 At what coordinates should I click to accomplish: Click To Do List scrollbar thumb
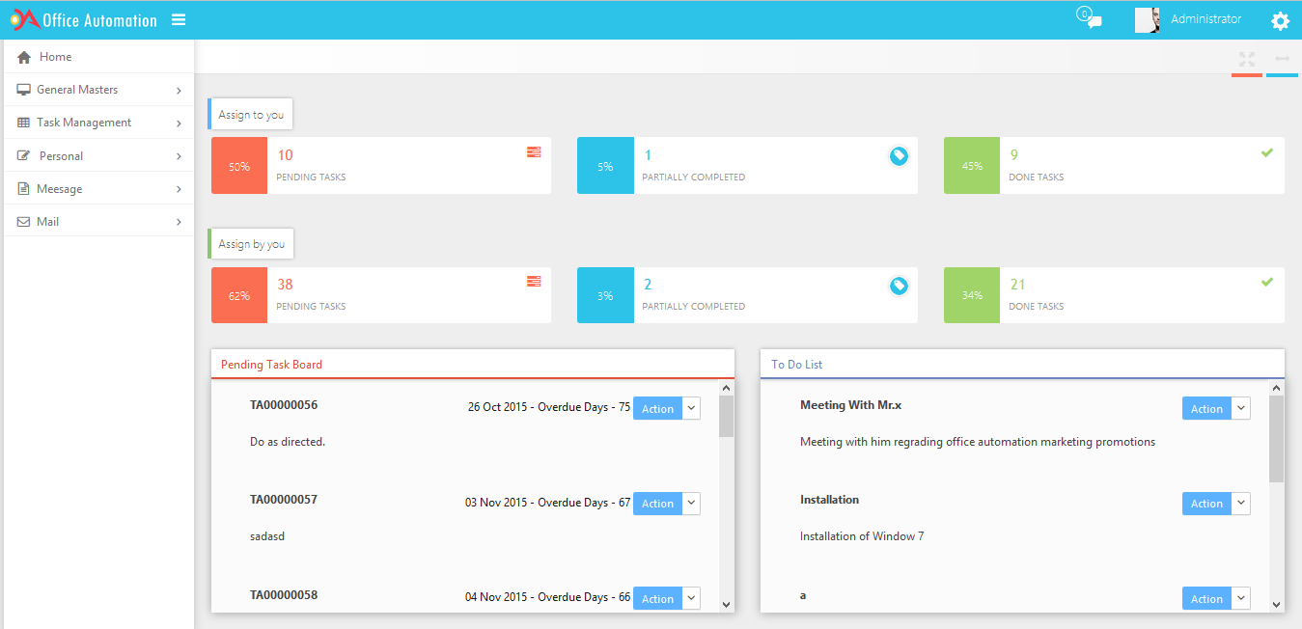pyautogui.click(x=1276, y=438)
